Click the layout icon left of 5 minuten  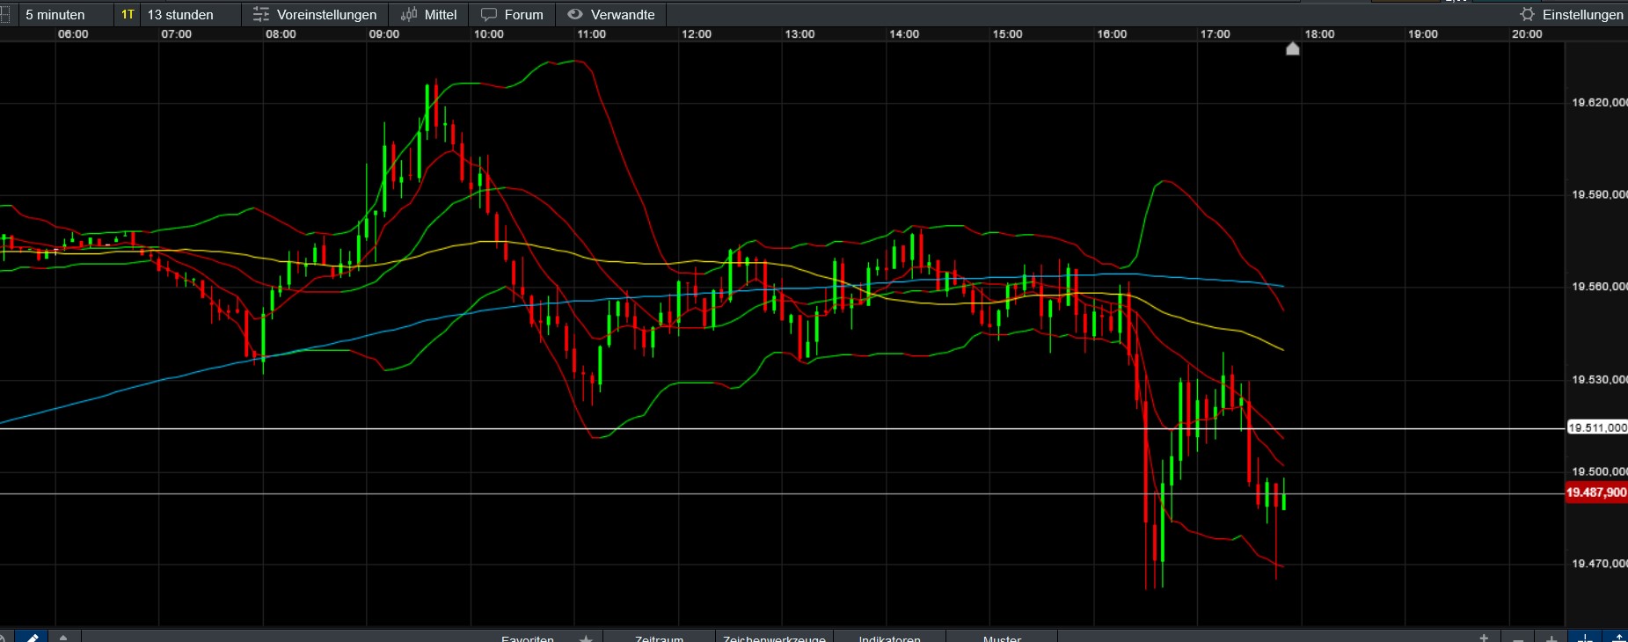5,15
